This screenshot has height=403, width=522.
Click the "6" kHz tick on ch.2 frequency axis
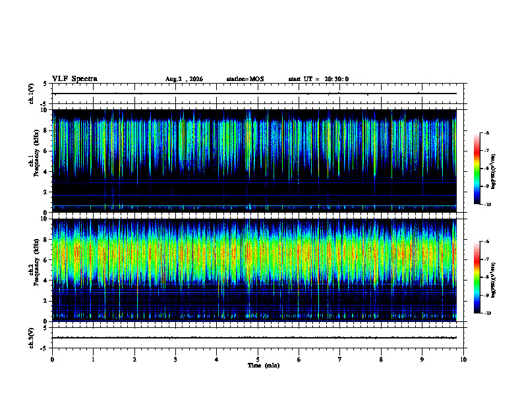coord(45,260)
